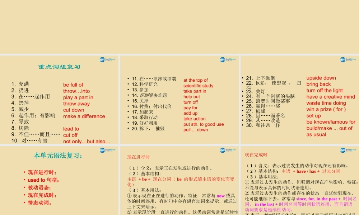
Task: Click the phrase 'put sth. to good use'
Action: pos(204,124)
